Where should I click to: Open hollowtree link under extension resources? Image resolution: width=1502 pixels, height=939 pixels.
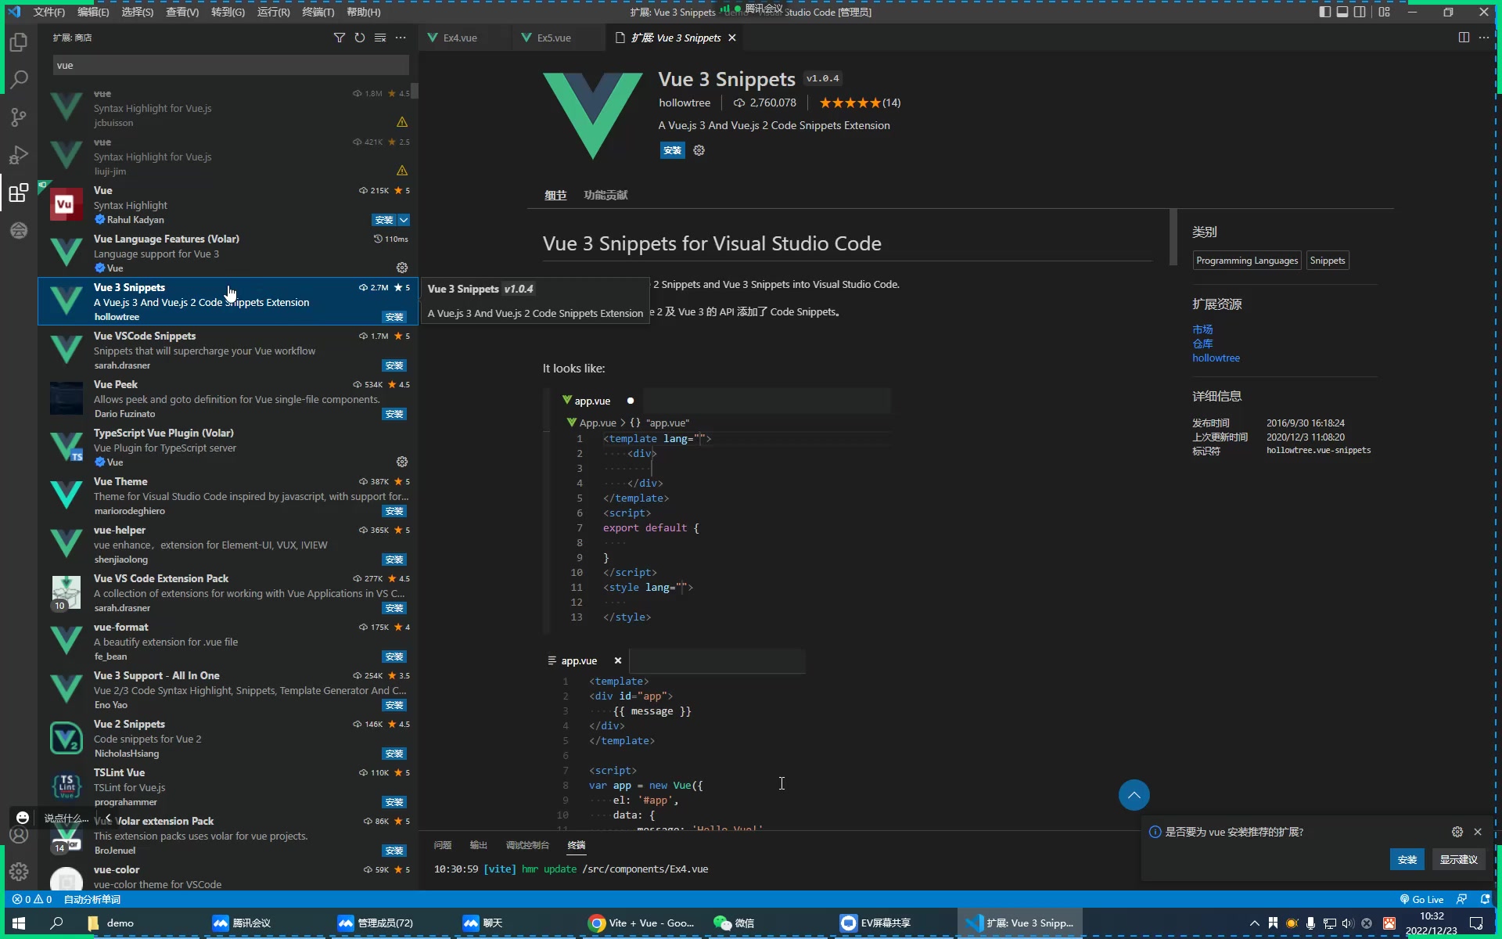point(1216,358)
